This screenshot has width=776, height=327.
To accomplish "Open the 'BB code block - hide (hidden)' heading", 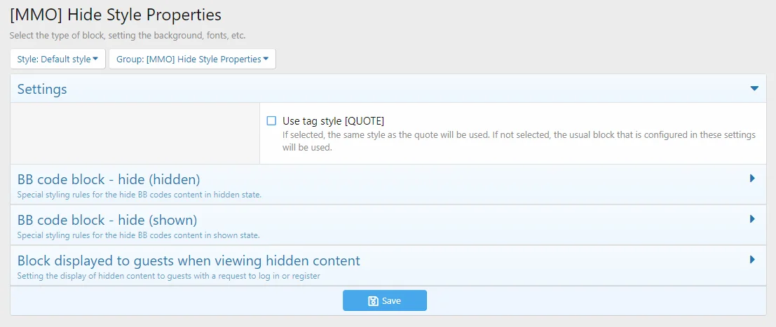I will pos(109,179).
